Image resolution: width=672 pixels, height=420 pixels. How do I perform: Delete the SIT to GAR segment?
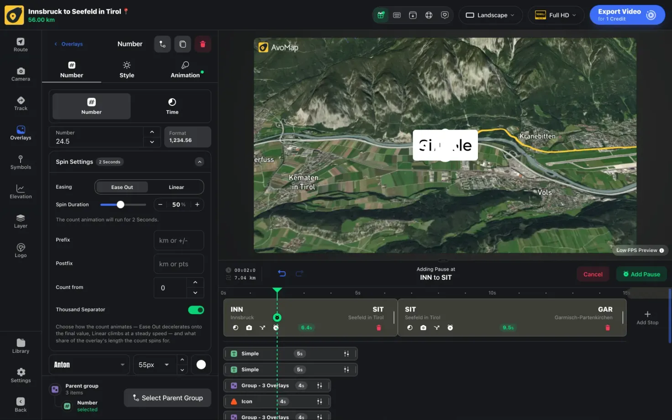click(607, 328)
